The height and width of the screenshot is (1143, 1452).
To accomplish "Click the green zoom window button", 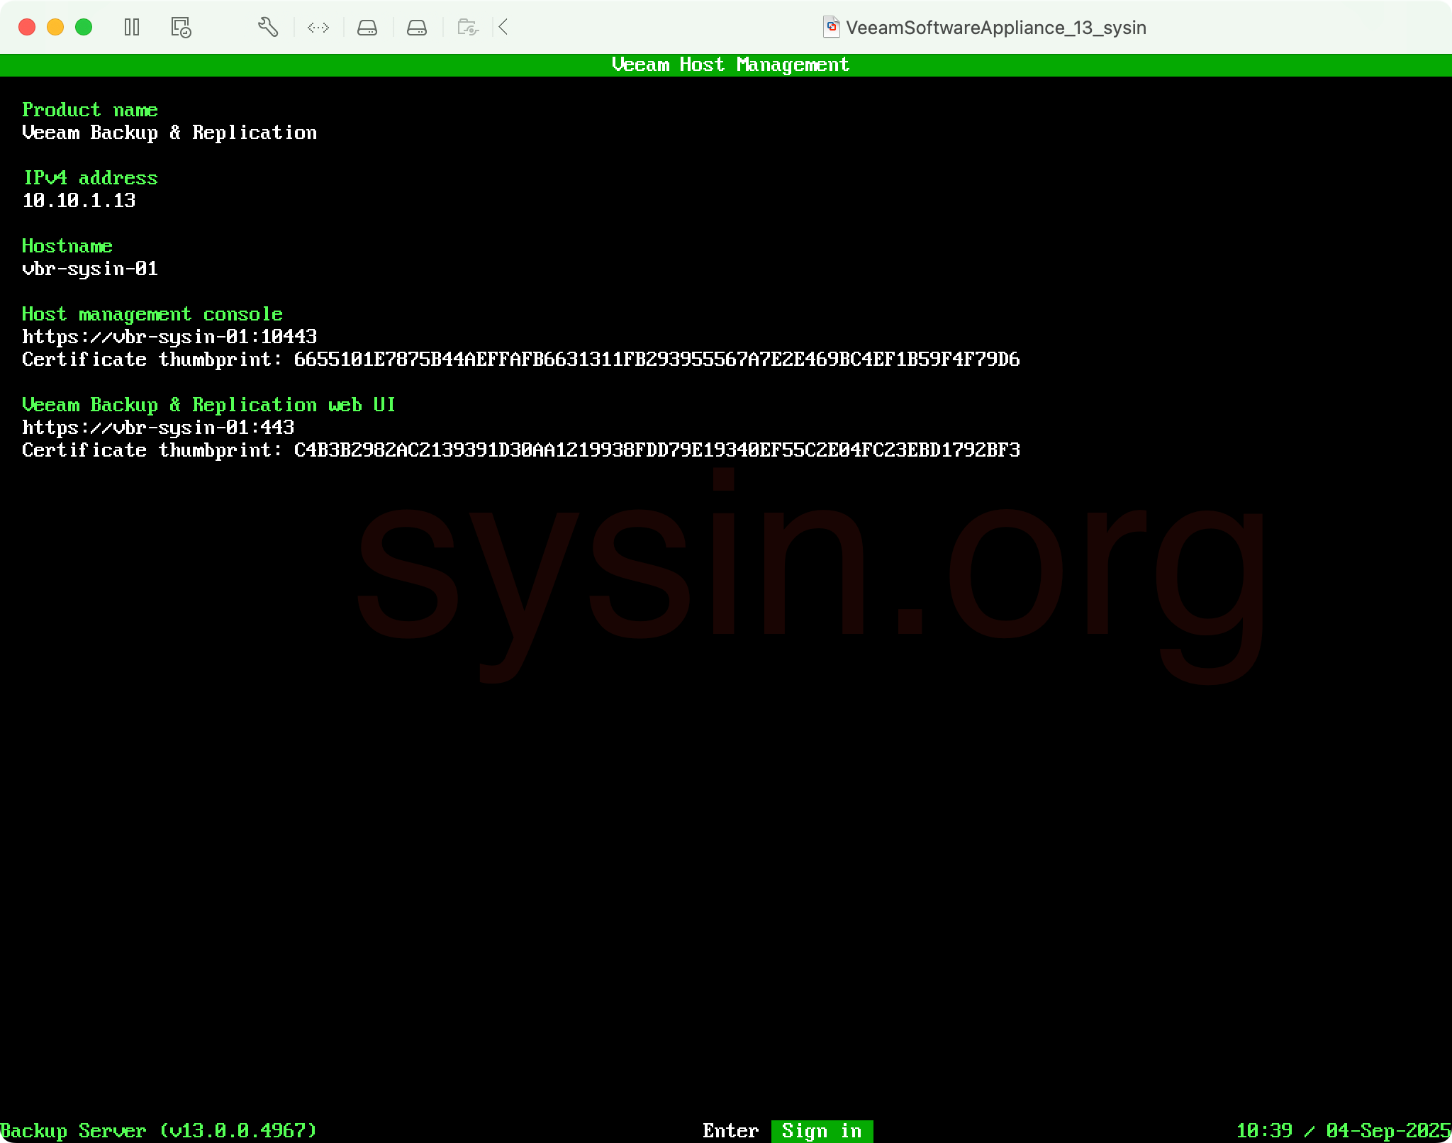I will pyautogui.click(x=84, y=28).
